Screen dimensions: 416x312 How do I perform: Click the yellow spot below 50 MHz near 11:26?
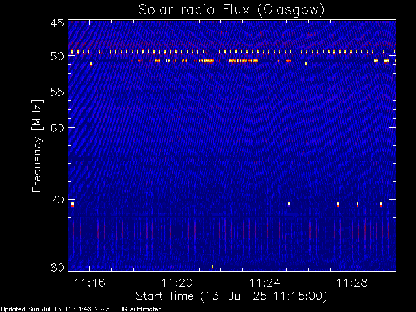click(306, 64)
